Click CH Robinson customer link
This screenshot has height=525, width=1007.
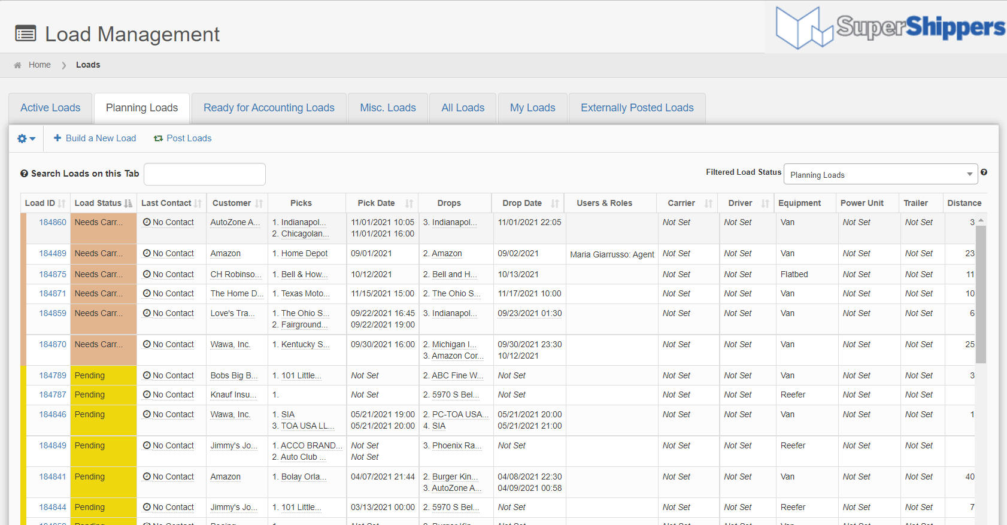pos(236,274)
